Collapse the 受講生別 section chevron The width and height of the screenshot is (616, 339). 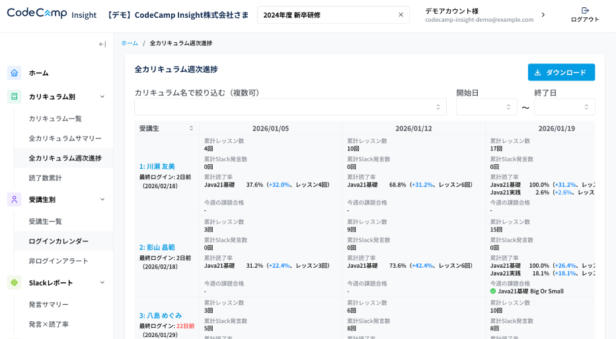tap(102, 199)
